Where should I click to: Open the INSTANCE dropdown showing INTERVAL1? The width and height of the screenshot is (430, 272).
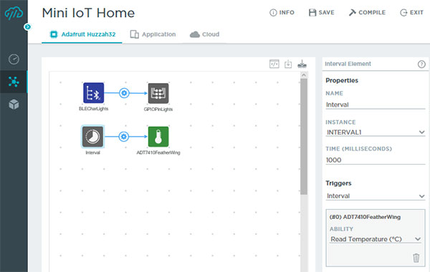[x=375, y=132]
